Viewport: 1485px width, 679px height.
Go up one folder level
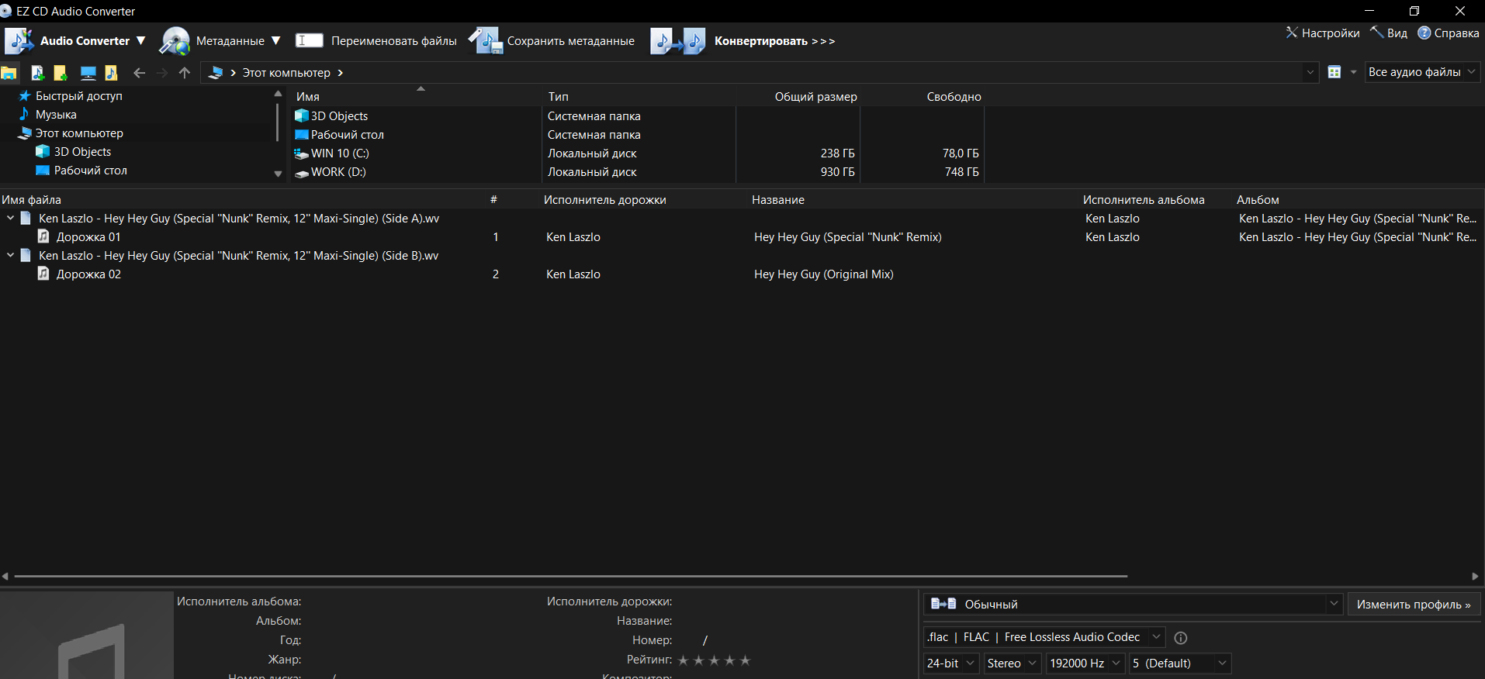(184, 73)
